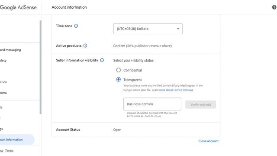Open the help question mark icon

click(274, 7)
